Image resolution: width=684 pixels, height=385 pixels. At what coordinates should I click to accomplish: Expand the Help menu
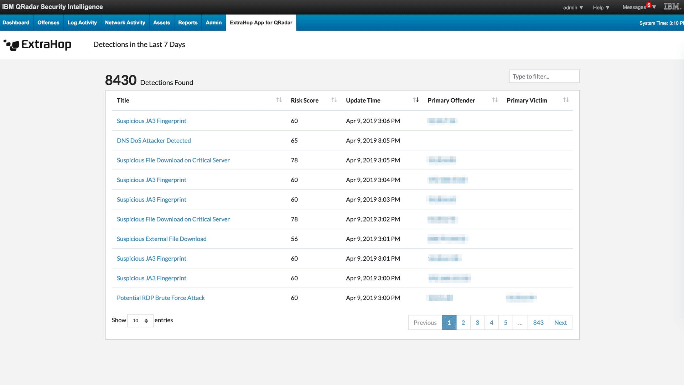(601, 7)
